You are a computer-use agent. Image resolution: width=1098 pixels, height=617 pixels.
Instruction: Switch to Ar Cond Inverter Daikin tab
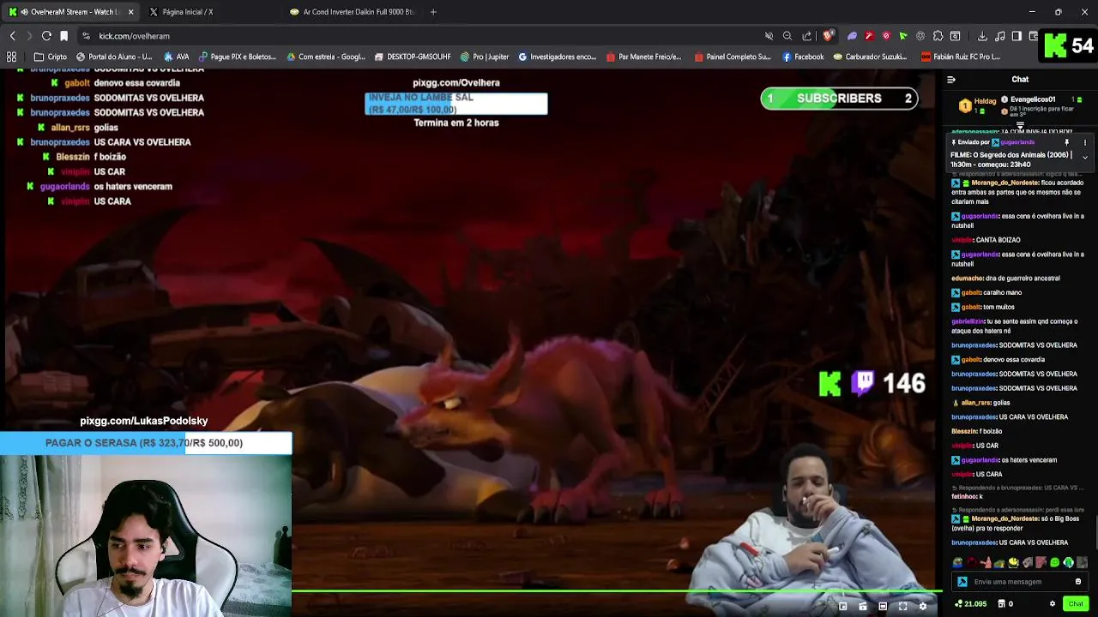tap(352, 12)
